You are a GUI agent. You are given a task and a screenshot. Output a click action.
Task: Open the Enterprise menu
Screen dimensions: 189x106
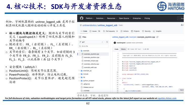[x=138, y=18]
